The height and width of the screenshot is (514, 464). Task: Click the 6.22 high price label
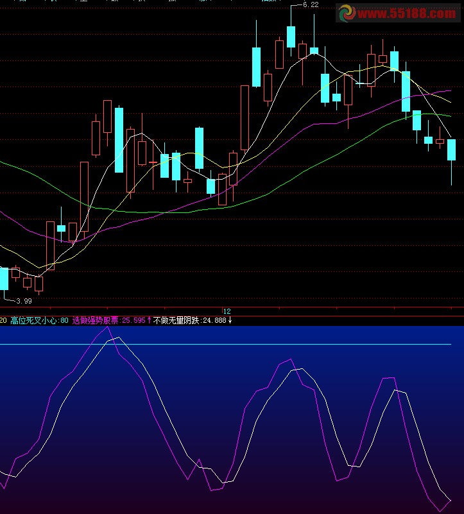point(310,4)
